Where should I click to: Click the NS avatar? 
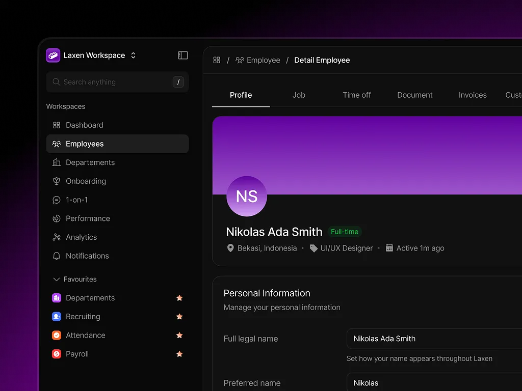[x=247, y=196]
